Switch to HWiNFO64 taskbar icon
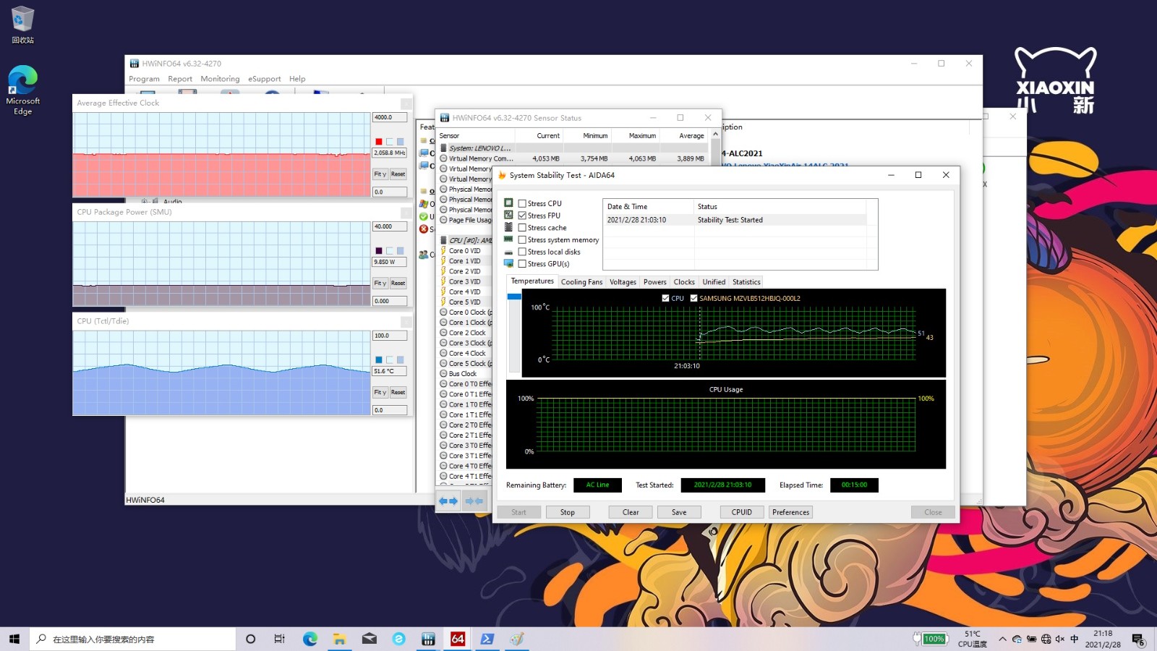The height and width of the screenshot is (651, 1157). pos(428,639)
